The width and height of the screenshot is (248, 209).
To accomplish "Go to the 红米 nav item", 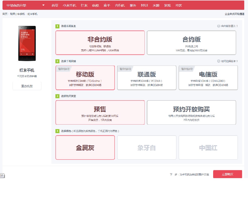I will [84, 5].
